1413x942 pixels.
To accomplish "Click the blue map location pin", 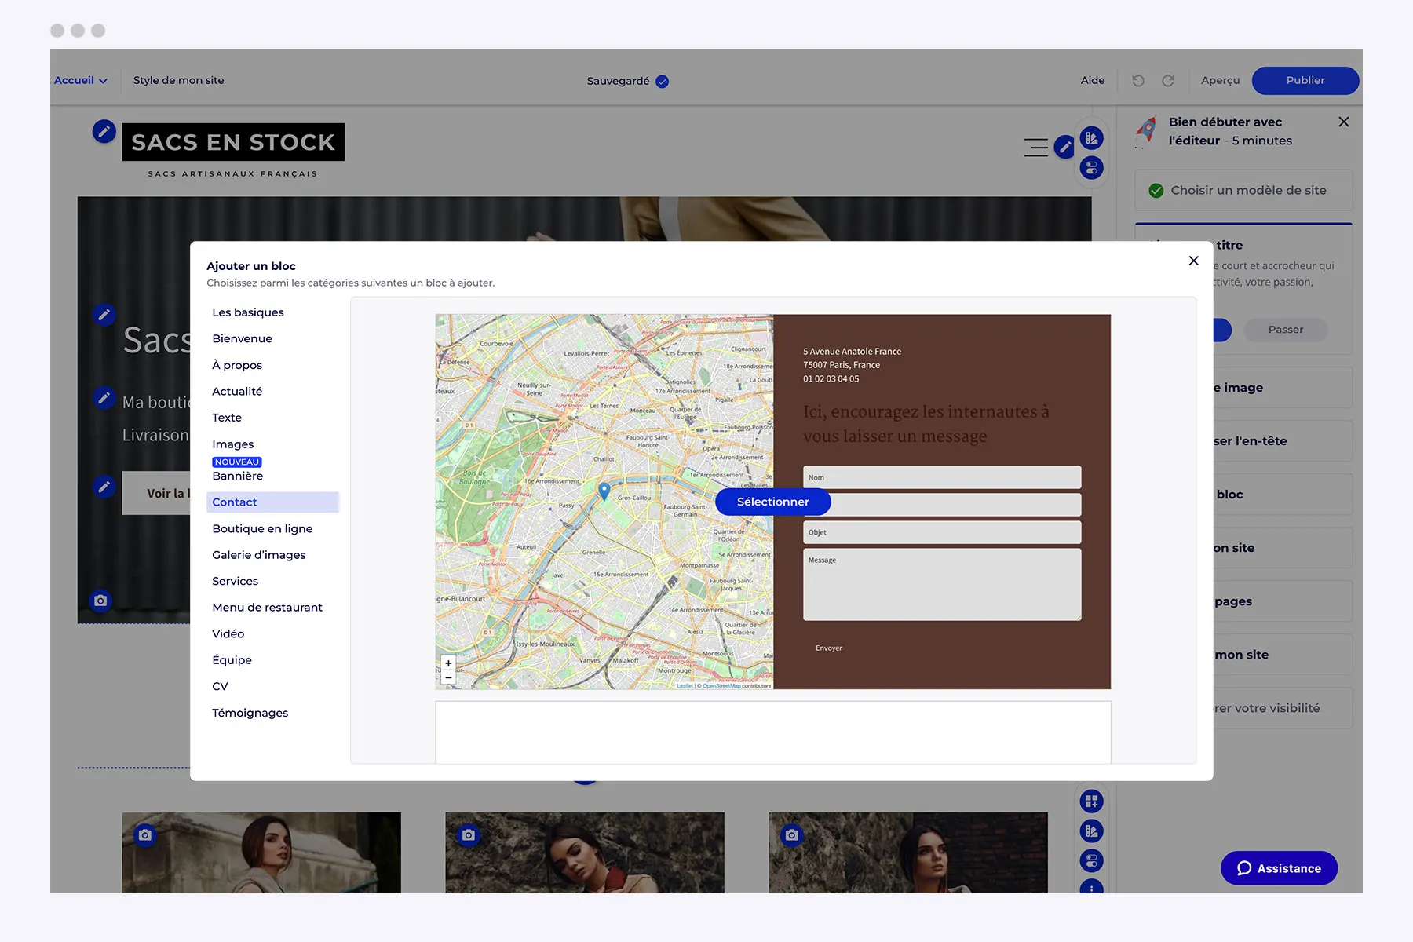I will (x=604, y=491).
